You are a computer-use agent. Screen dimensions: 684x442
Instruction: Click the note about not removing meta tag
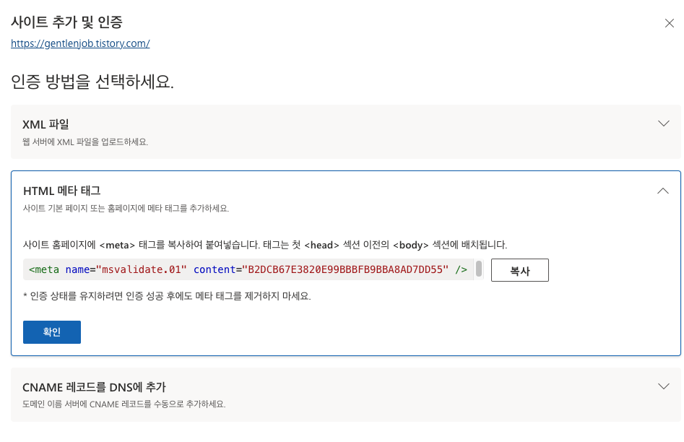tap(167, 296)
